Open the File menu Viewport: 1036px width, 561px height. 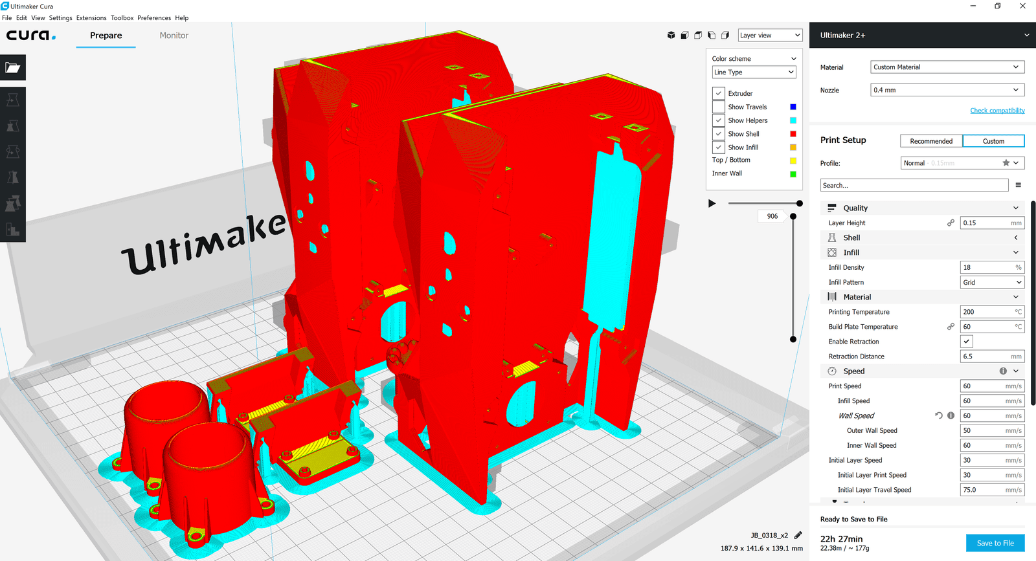7,18
